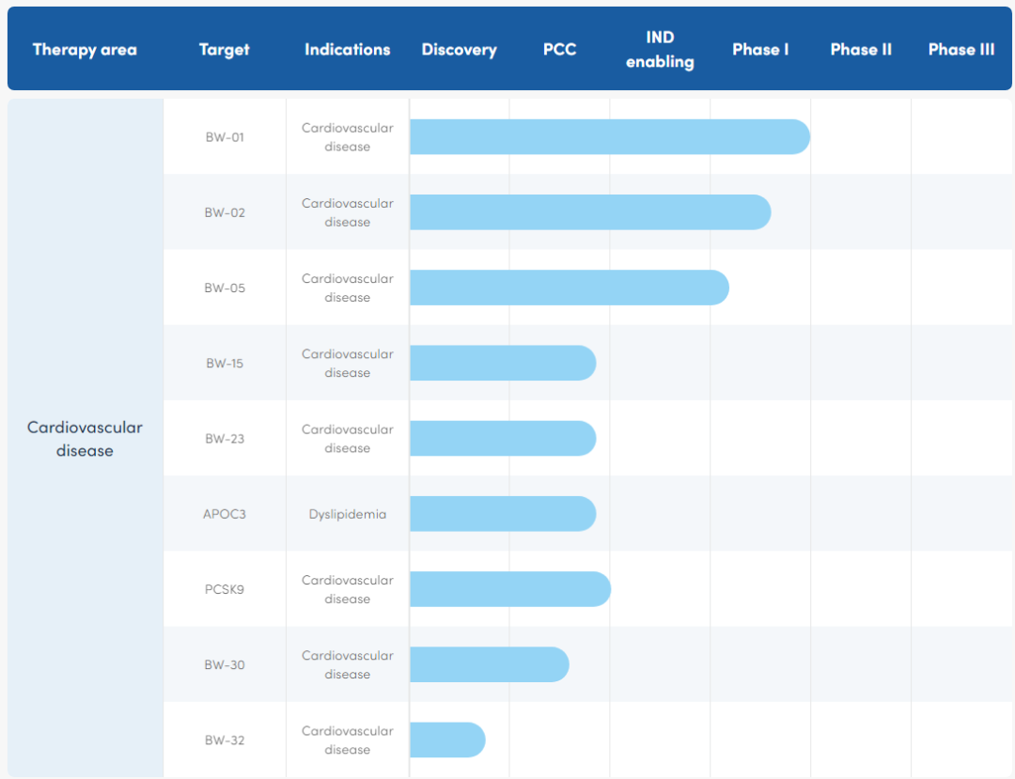Select the Indications column header

point(347,50)
